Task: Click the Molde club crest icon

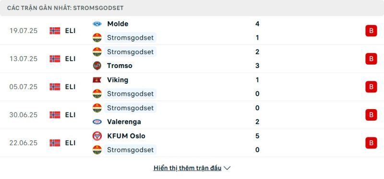Action: click(x=97, y=24)
